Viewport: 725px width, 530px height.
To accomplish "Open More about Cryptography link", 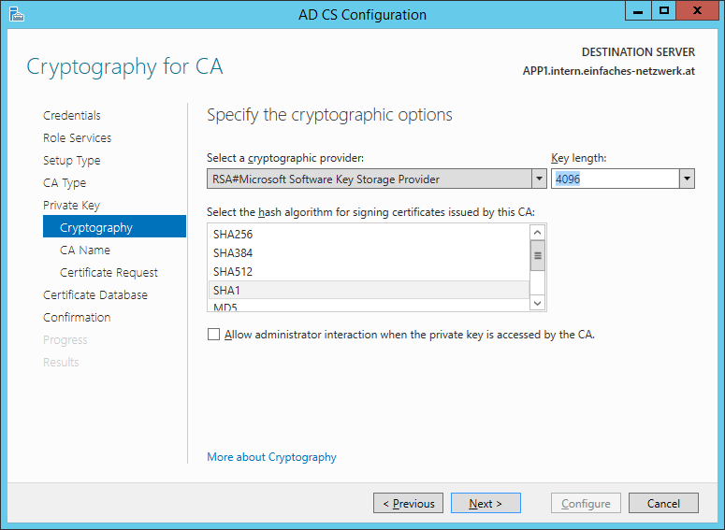I will 271,457.
